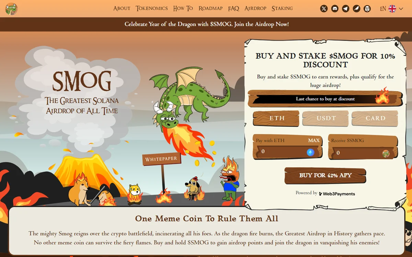412x257 pixels.
Task: Click the SMOG frog logo
Action: tap(11, 9)
